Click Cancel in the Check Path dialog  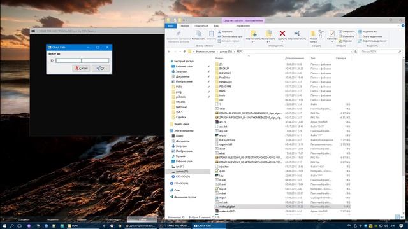81,68
